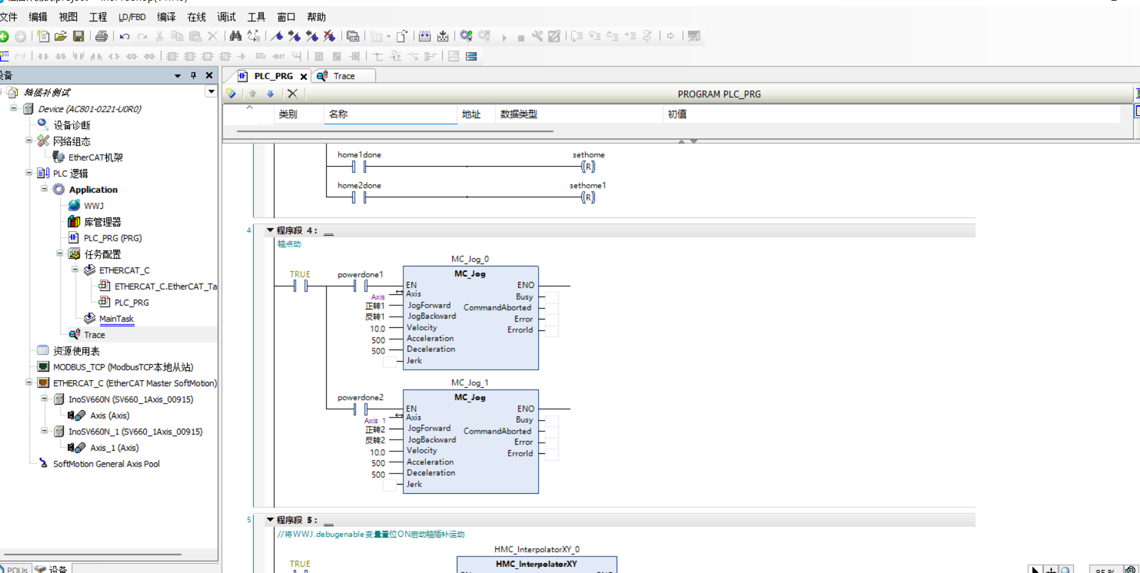Click the Print icon
The height and width of the screenshot is (573, 1140).
tap(101, 36)
